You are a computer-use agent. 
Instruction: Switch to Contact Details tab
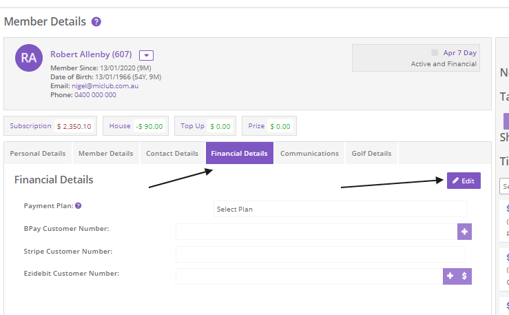point(172,153)
